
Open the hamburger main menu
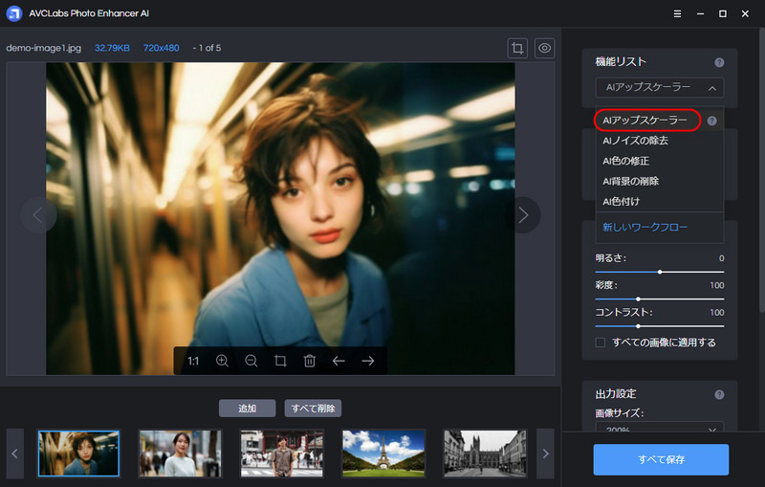tap(677, 13)
